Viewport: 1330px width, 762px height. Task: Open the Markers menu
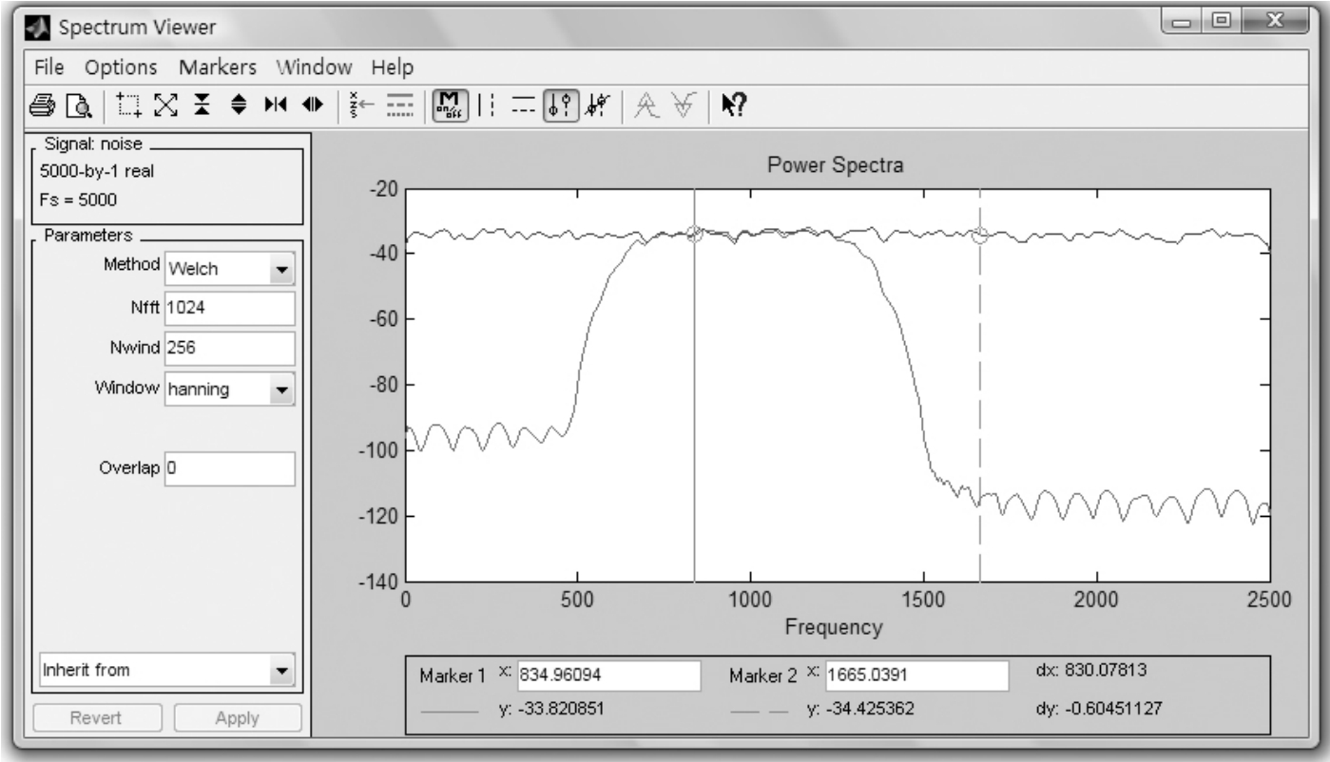[218, 67]
